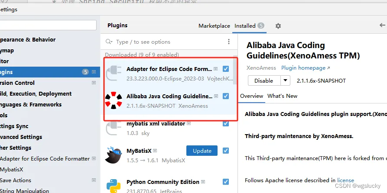The height and width of the screenshot is (193, 387).
Task: Select the Adapter for Eclipse Code Formatter plugin row
Action: point(169,74)
